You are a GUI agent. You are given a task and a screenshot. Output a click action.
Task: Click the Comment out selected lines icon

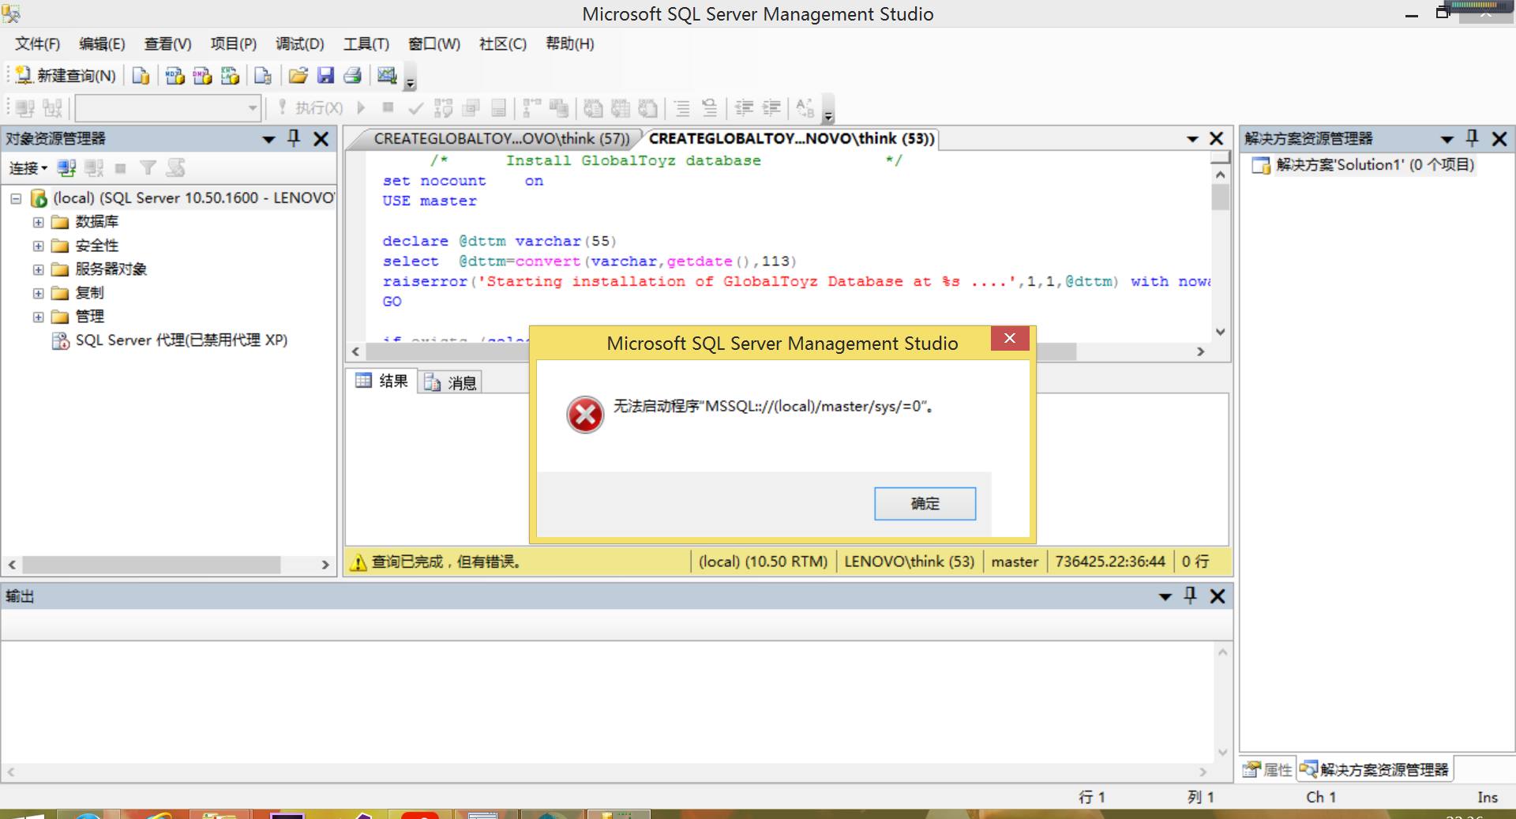point(681,107)
